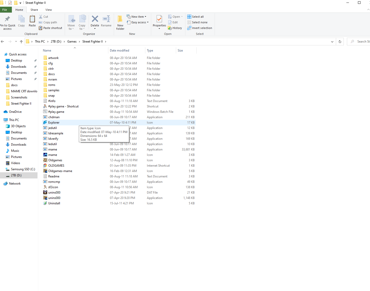Click the sf2icon file icon
Viewport: 370px width, 291px height.
45,187
